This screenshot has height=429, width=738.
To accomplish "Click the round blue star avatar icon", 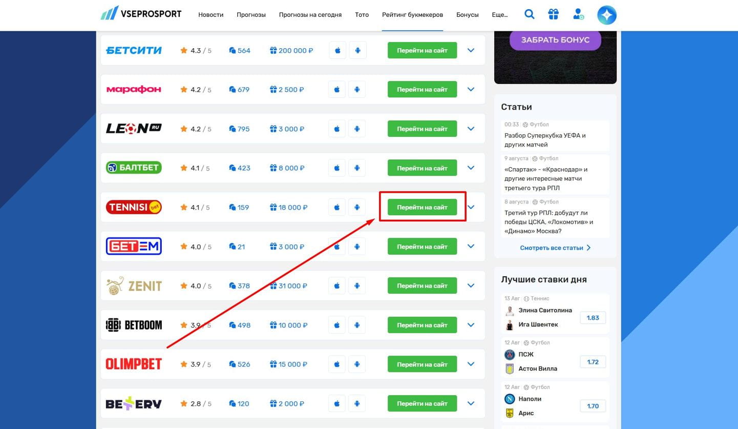I will click(x=607, y=15).
